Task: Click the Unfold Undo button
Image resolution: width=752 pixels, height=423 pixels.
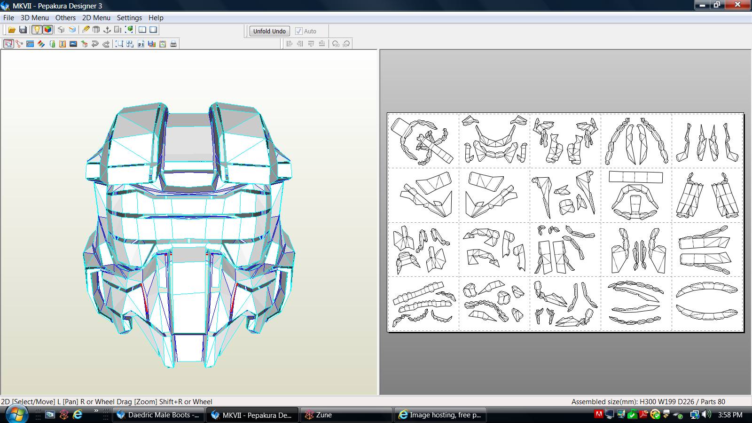Action: (x=269, y=31)
